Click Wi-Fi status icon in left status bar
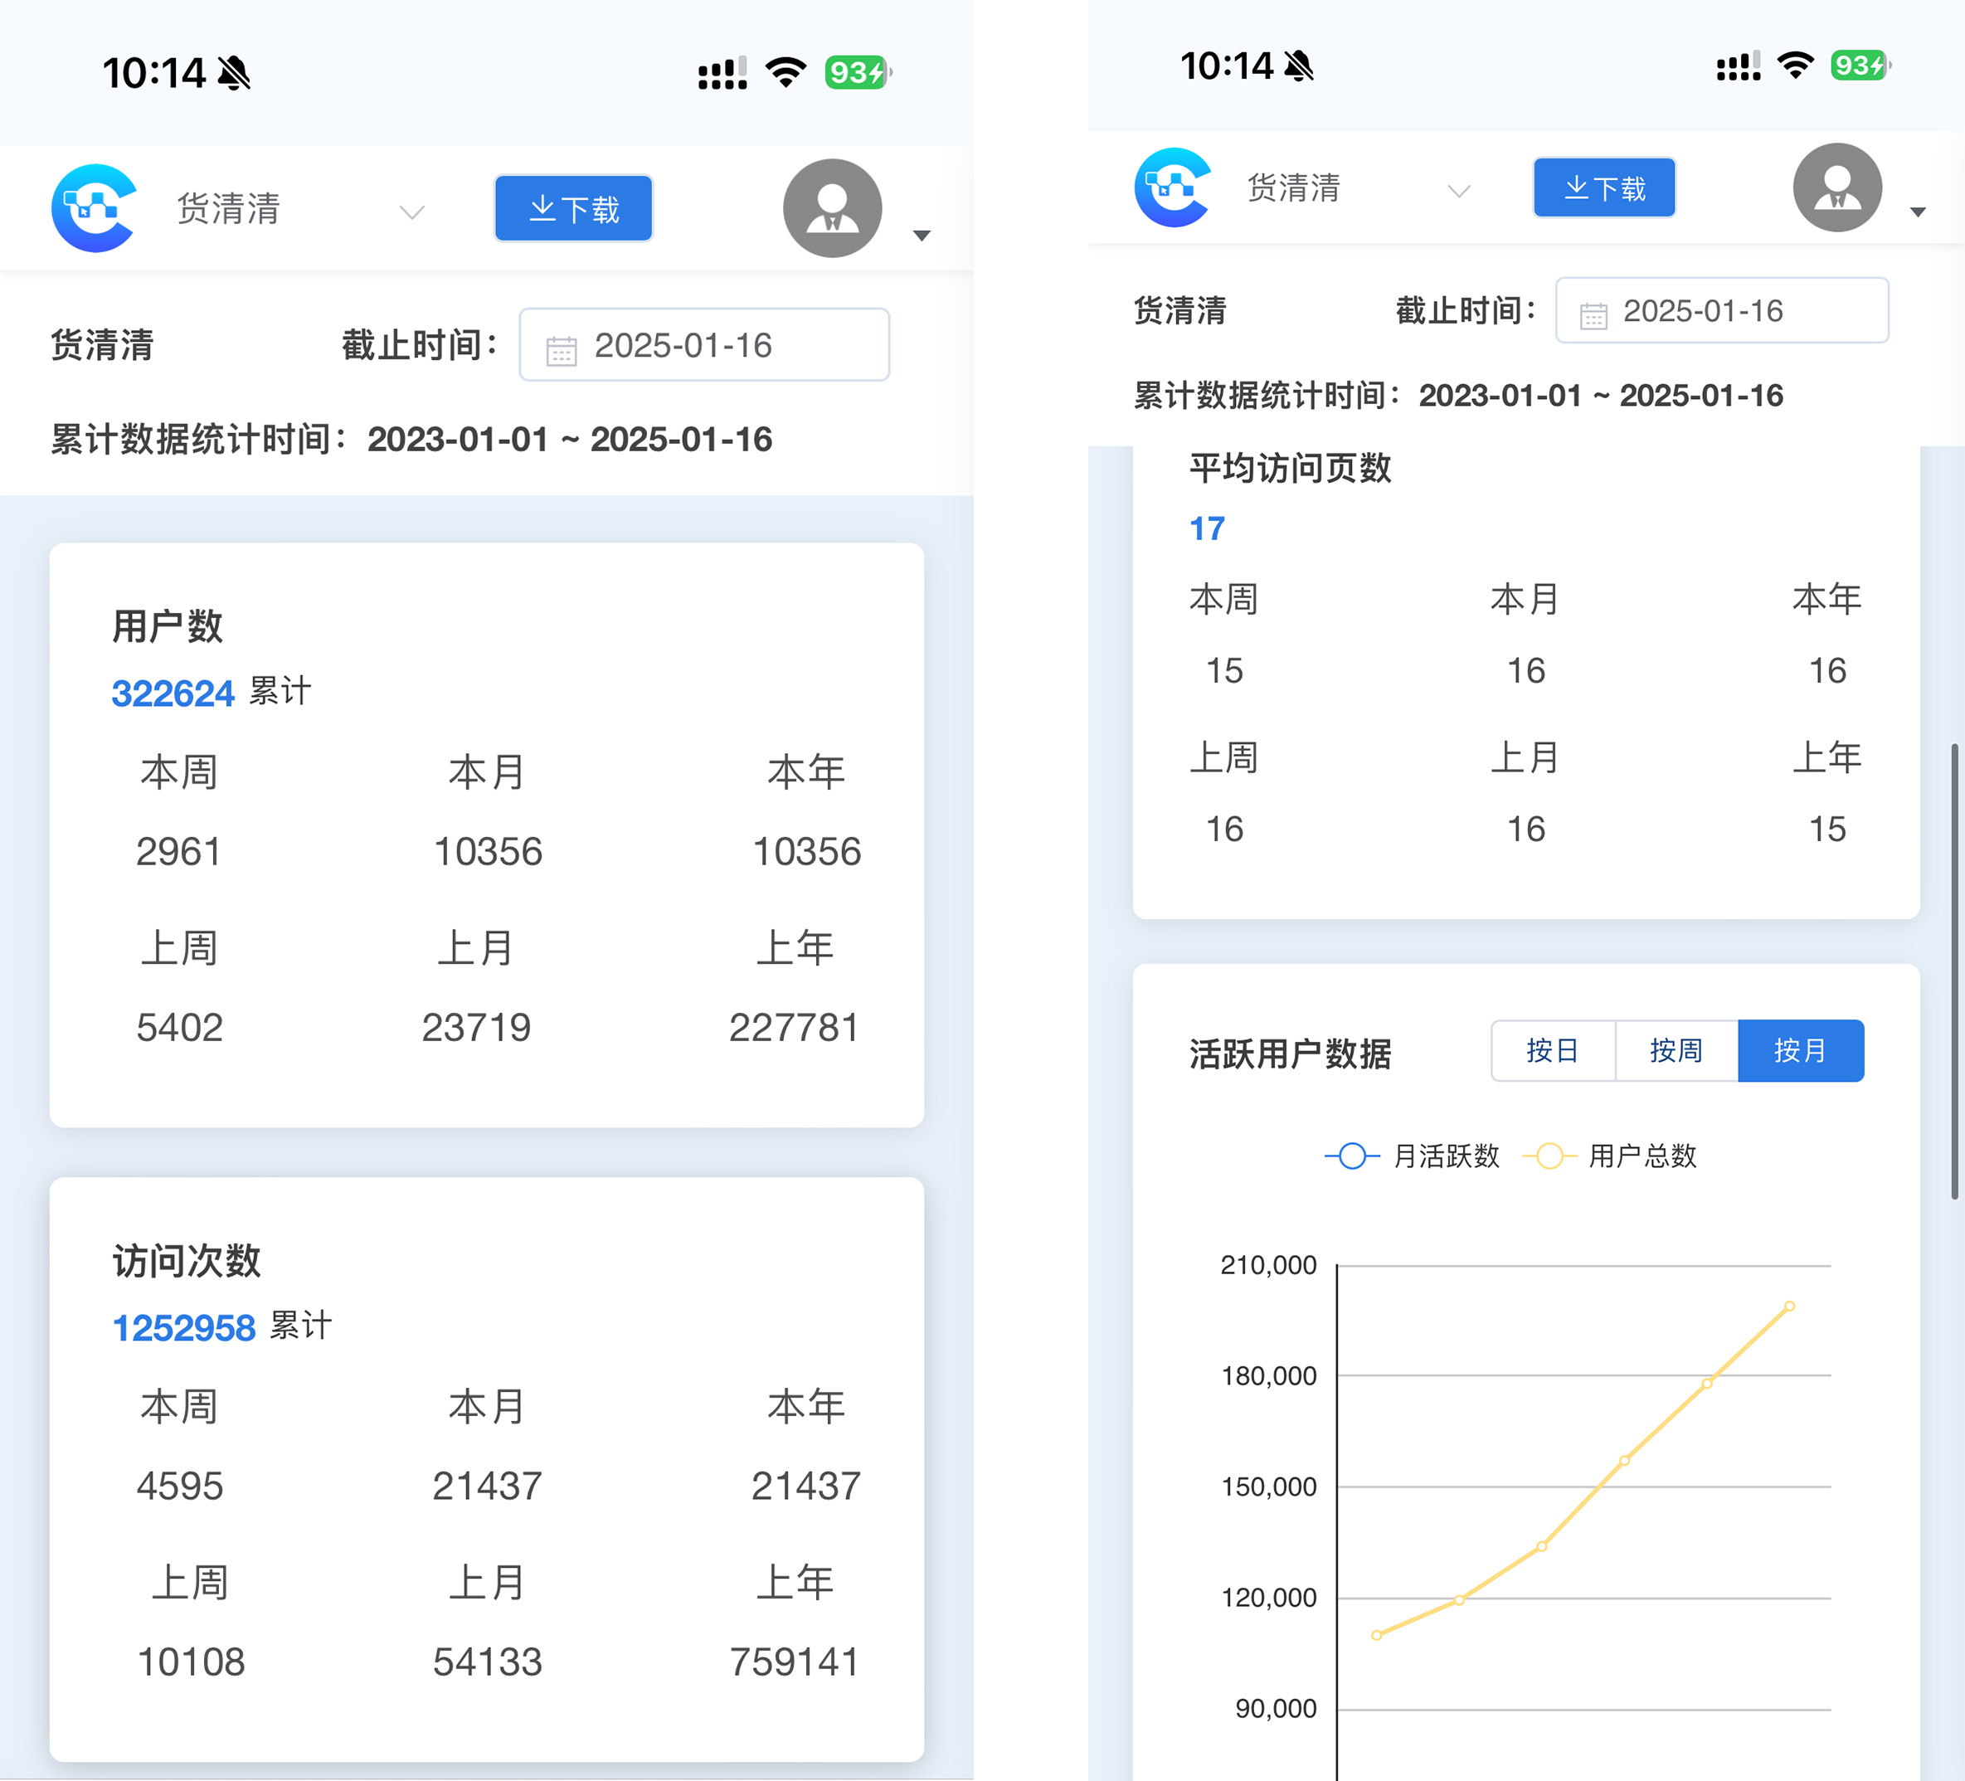Image resolution: width=1965 pixels, height=1781 pixels. 786,72
